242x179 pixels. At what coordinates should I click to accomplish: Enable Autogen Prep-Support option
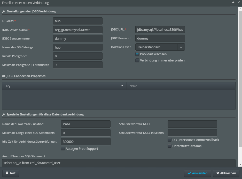[63, 149]
